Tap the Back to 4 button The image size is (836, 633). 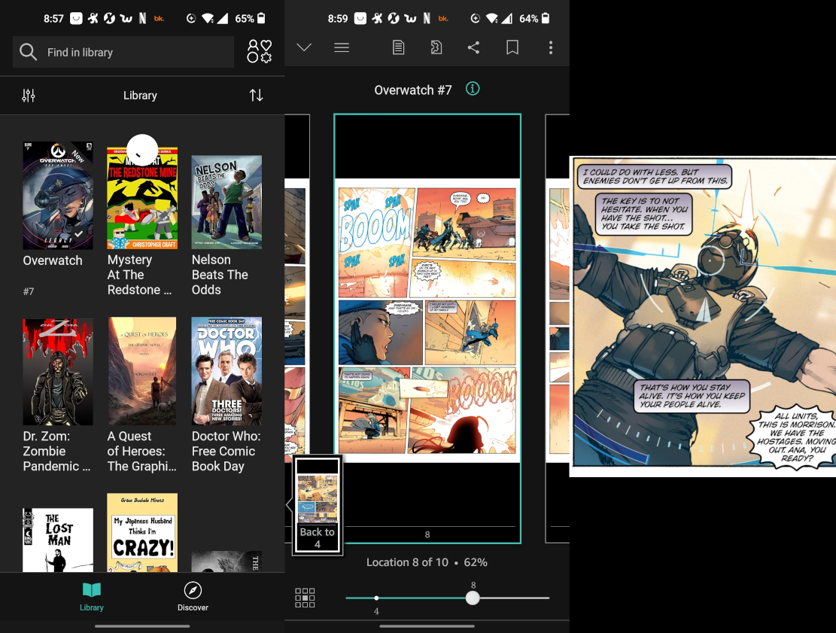coord(317,504)
